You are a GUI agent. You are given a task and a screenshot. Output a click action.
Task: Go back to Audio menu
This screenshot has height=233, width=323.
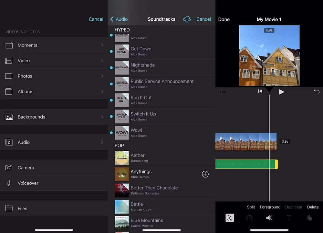(119, 19)
